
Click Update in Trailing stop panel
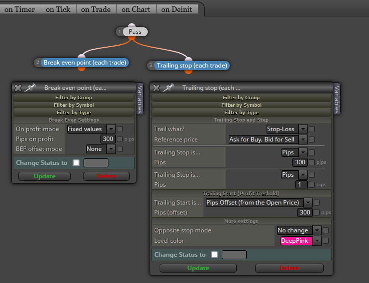[x=198, y=268]
